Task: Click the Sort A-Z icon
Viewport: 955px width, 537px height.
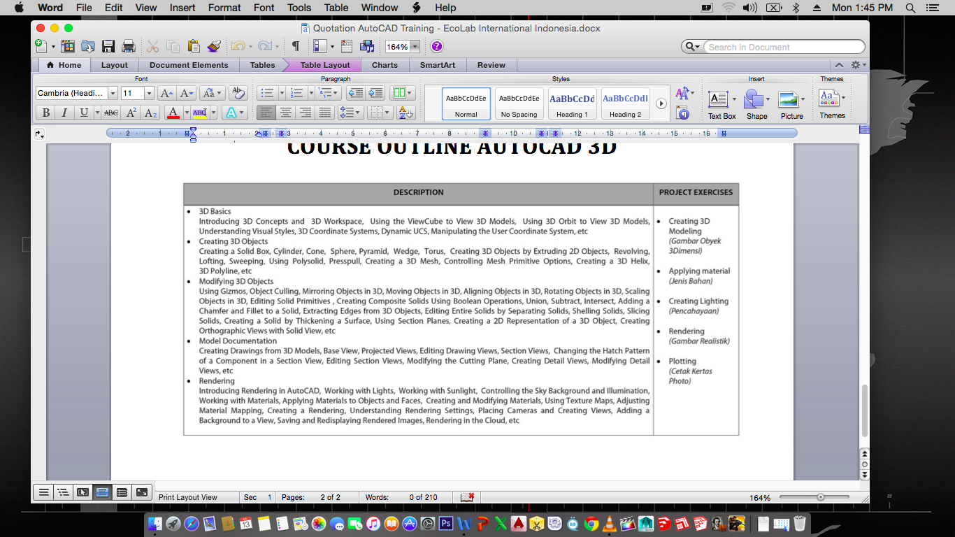Action: click(x=405, y=112)
